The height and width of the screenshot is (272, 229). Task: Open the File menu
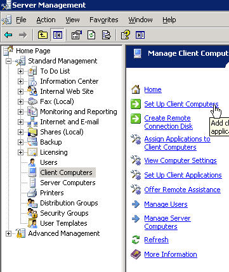21,20
